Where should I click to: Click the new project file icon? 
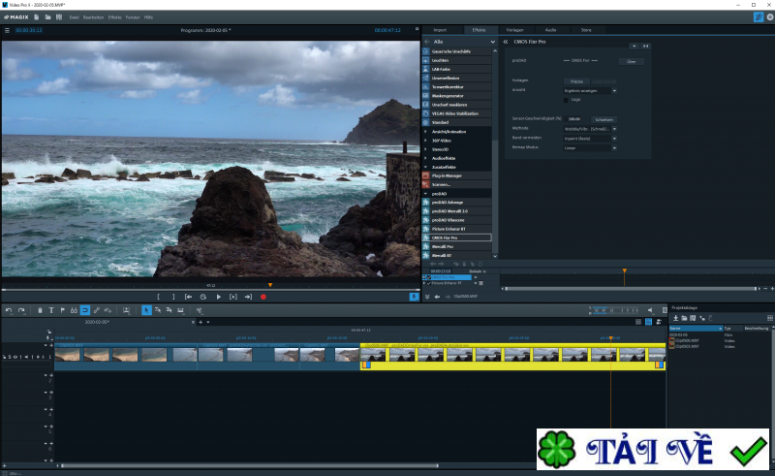point(37,16)
